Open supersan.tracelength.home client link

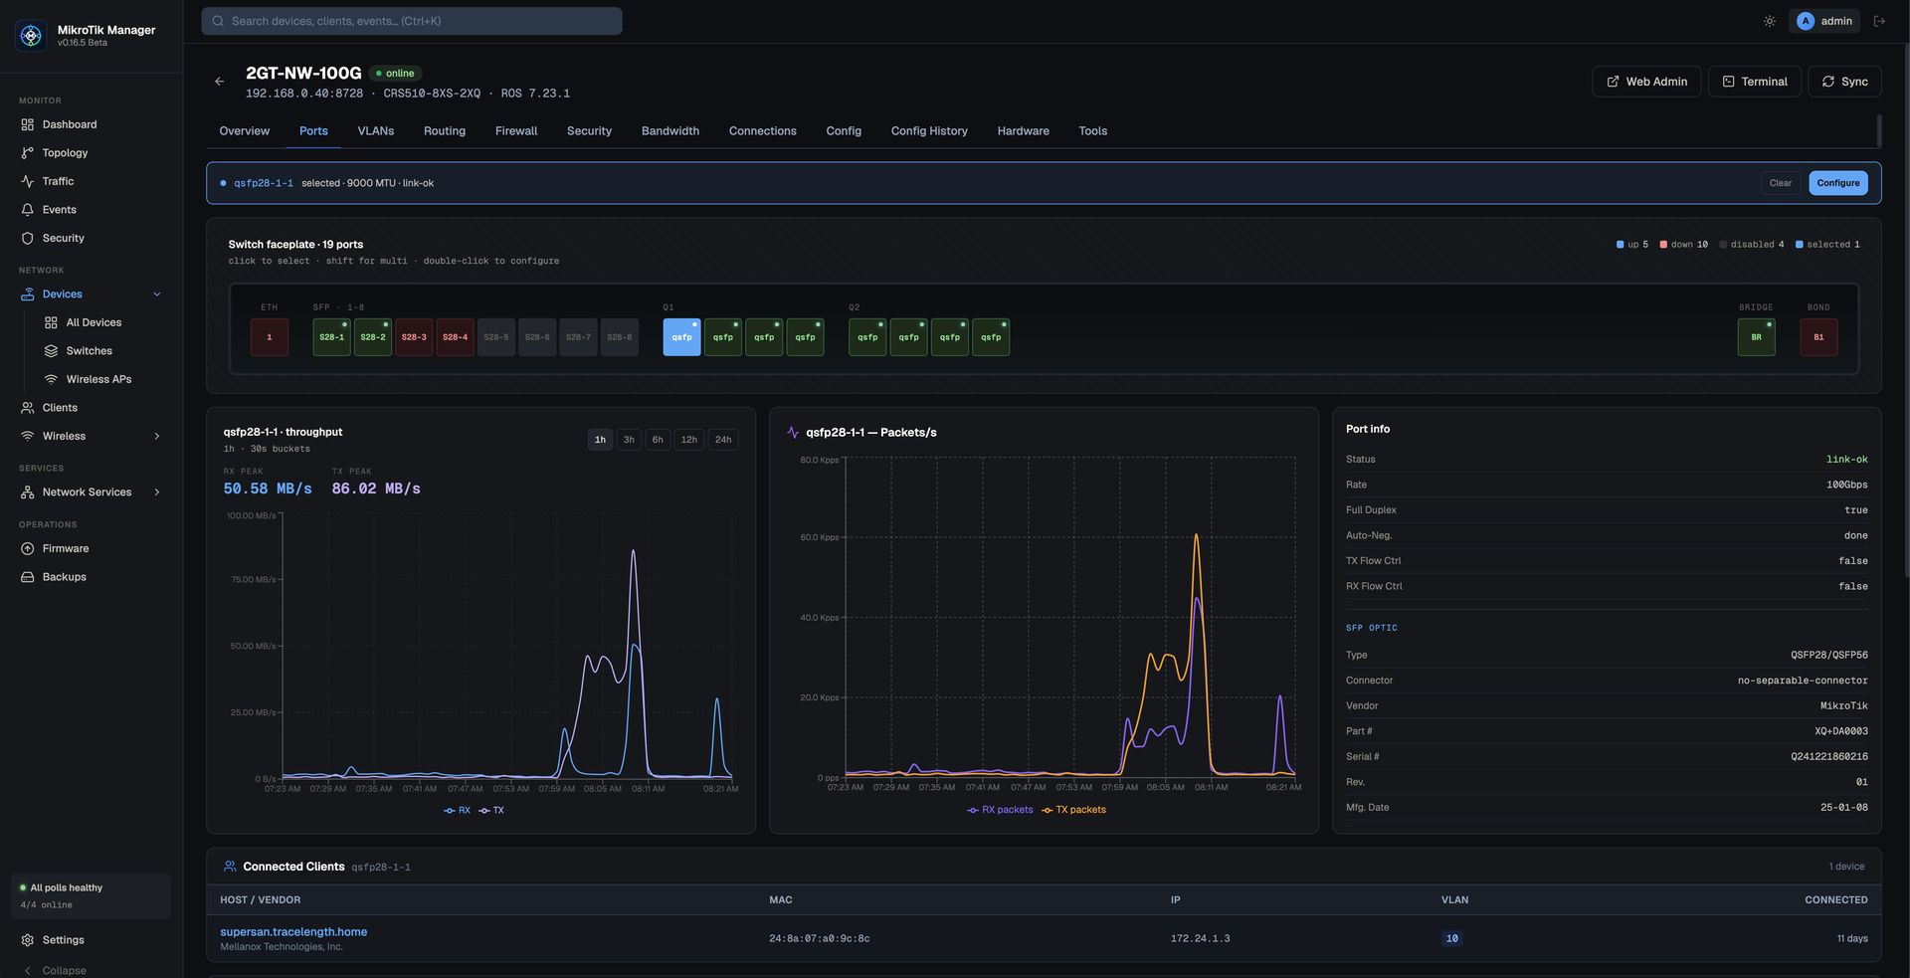tap(293, 932)
